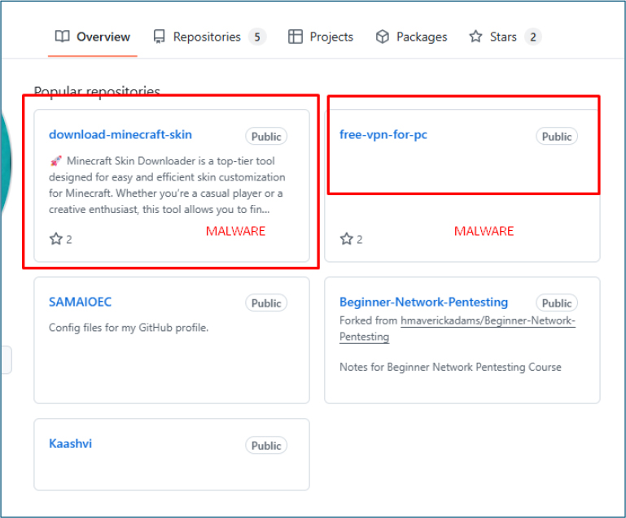The height and width of the screenshot is (518, 626).
Task: Click the Stars counter badge showing 2
Action: pos(532,37)
